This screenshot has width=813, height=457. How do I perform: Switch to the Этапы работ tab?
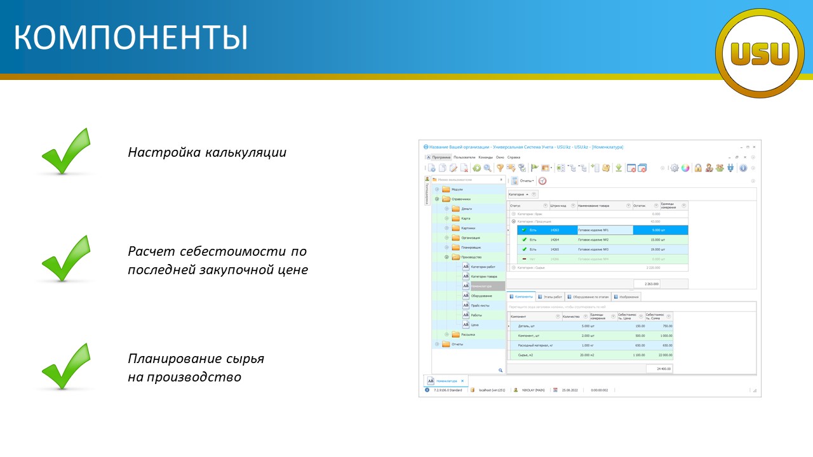550,296
